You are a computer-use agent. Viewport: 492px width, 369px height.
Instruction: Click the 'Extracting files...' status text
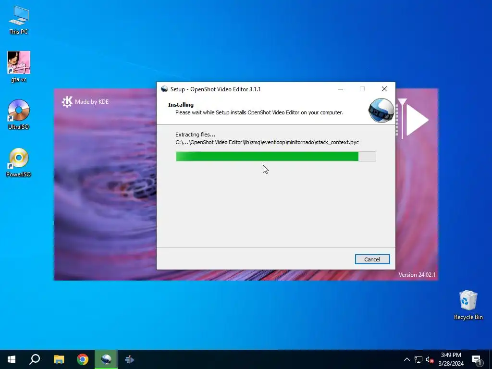pos(195,135)
